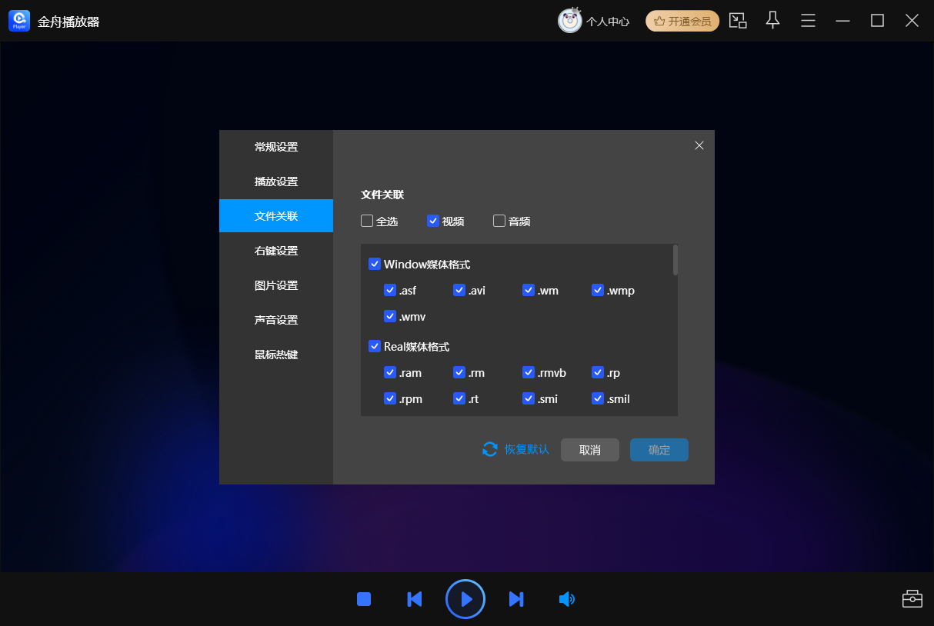This screenshot has height=626, width=934.
Task: Click the file format list scrollbar
Action: pyautogui.click(x=675, y=260)
